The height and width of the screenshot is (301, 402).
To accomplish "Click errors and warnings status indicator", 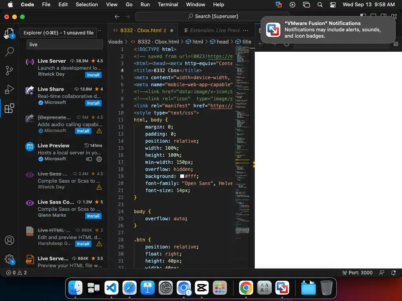I will pyautogui.click(x=16, y=273).
